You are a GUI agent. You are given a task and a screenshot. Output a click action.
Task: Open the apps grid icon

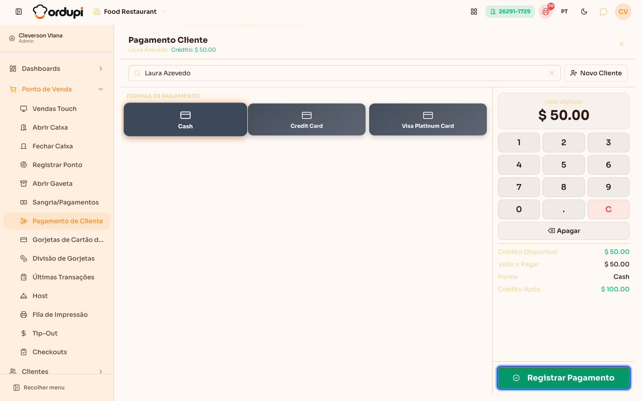pos(474,12)
